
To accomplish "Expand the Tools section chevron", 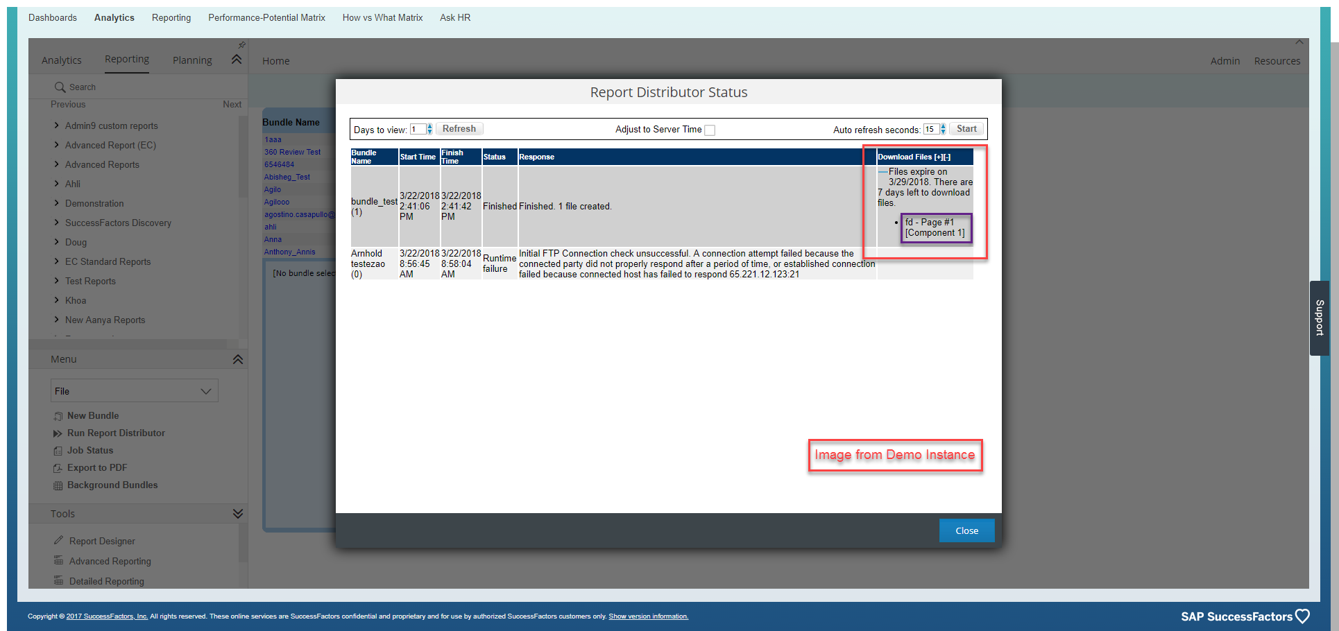I will click(x=238, y=514).
